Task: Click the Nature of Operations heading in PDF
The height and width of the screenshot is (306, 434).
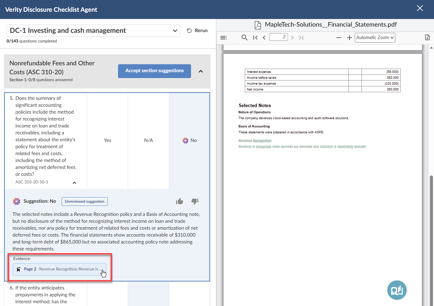Action: point(254,112)
